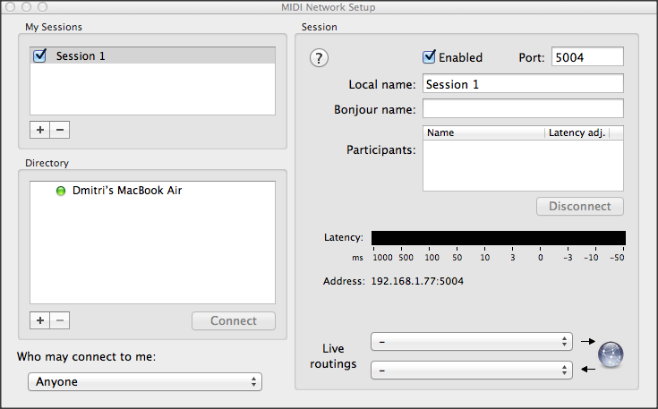Click the black Latency meter bar

(498, 238)
